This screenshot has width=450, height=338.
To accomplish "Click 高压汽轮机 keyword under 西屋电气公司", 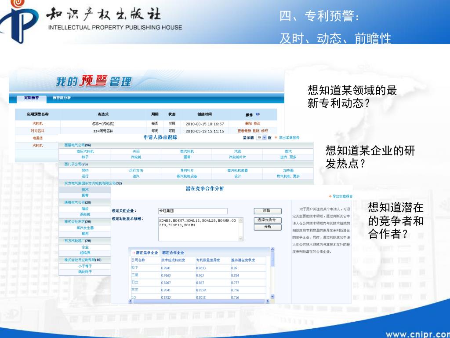I will [x=85, y=151].
